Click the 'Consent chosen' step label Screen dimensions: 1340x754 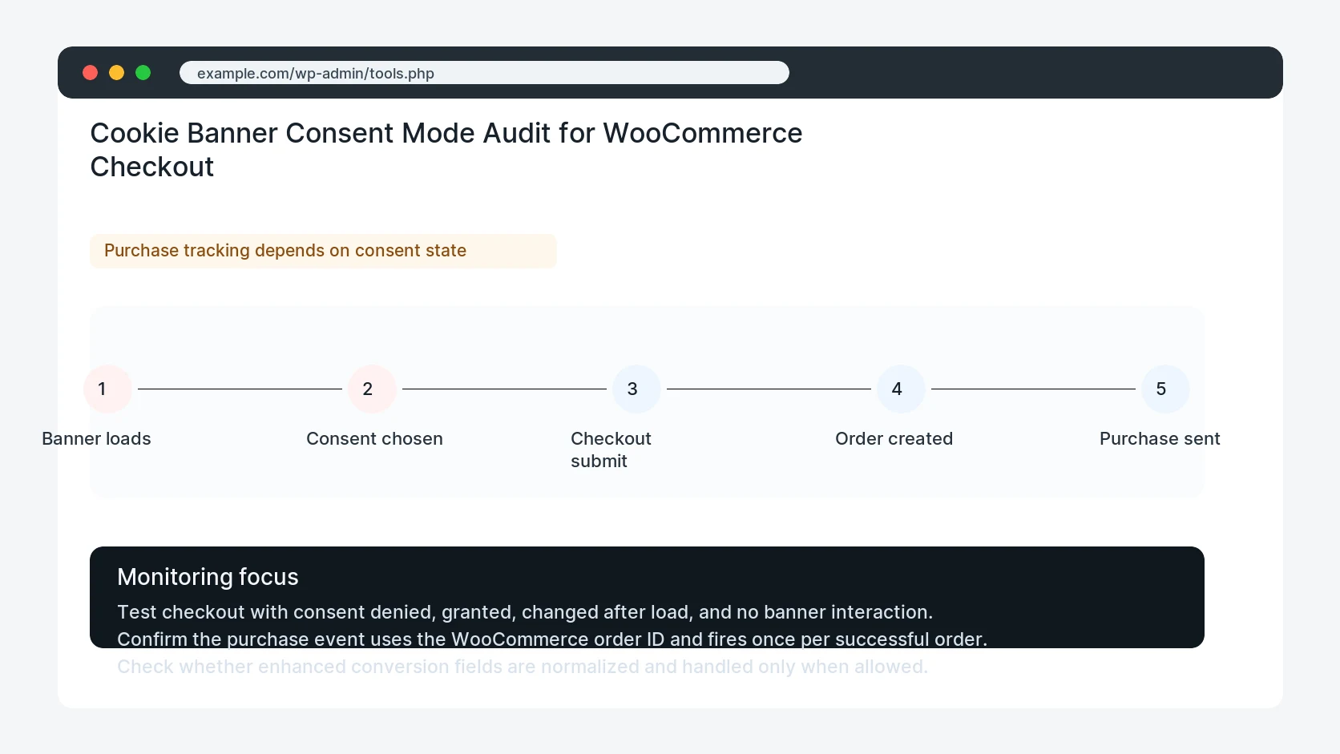pos(374,439)
